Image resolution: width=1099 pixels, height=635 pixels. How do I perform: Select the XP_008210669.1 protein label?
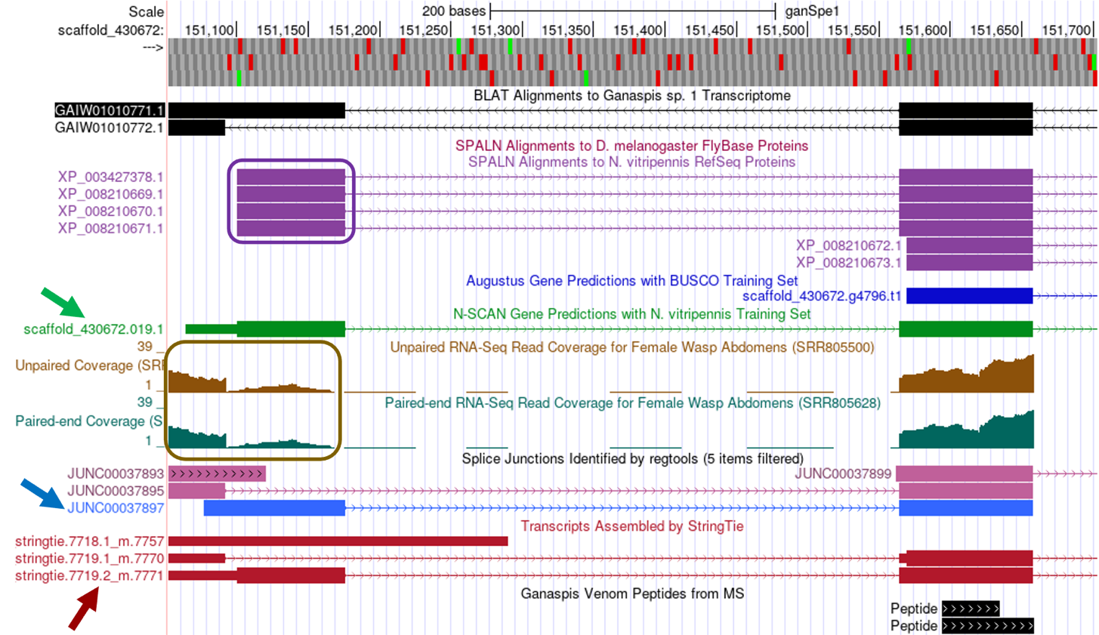[110, 194]
